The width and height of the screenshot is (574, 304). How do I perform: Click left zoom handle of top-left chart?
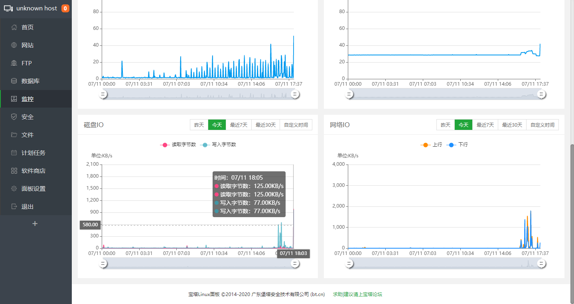[103, 94]
